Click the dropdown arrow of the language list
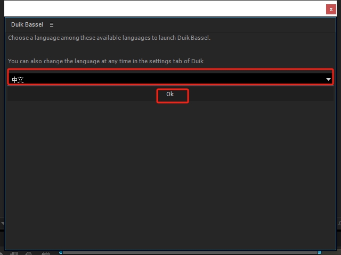Screen dimensions: 341x255 point(328,79)
